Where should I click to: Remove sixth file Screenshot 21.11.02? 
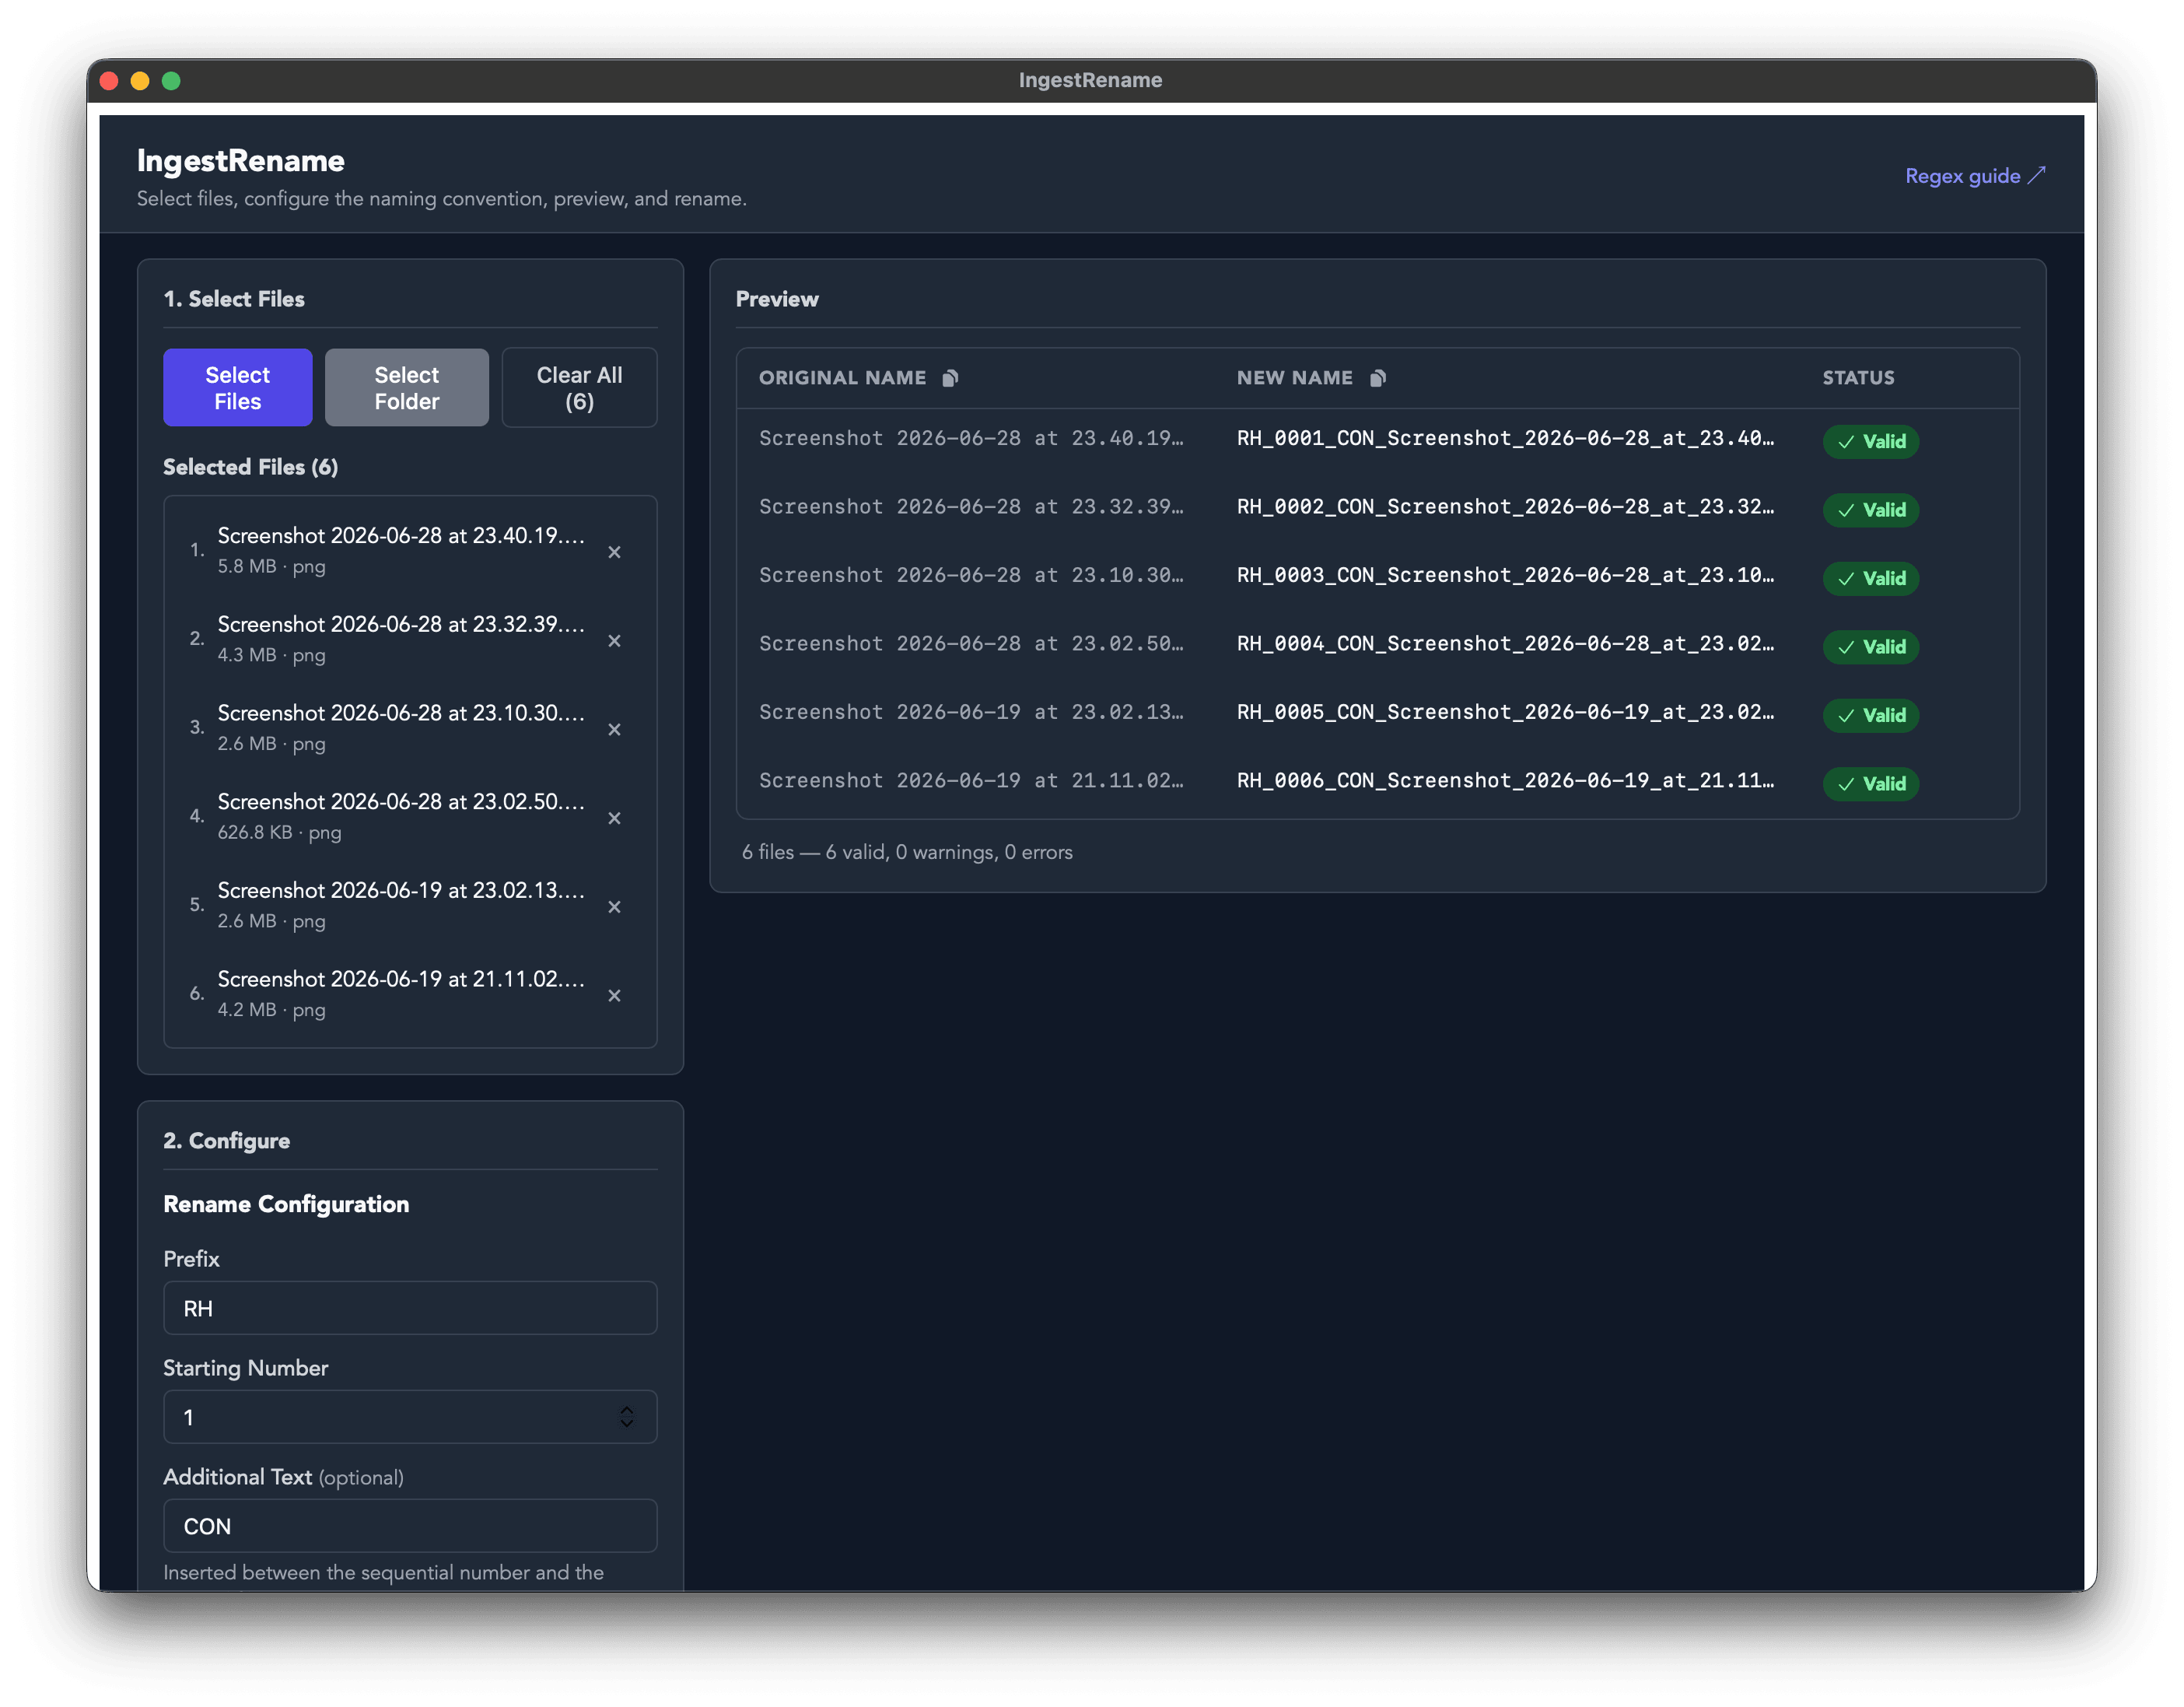coord(614,996)
